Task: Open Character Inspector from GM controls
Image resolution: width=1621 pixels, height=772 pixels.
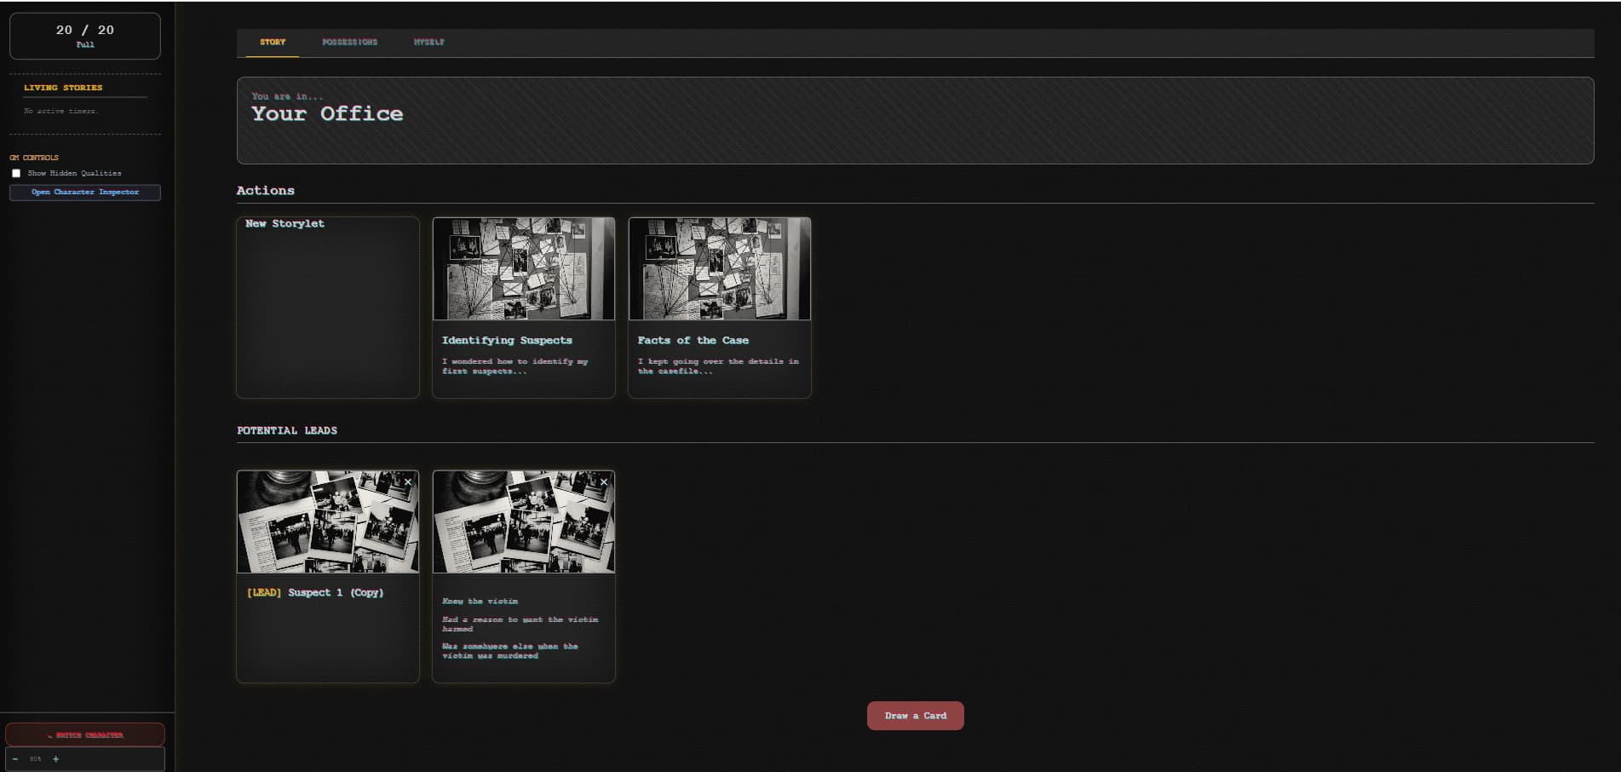Action: (85, 193)
